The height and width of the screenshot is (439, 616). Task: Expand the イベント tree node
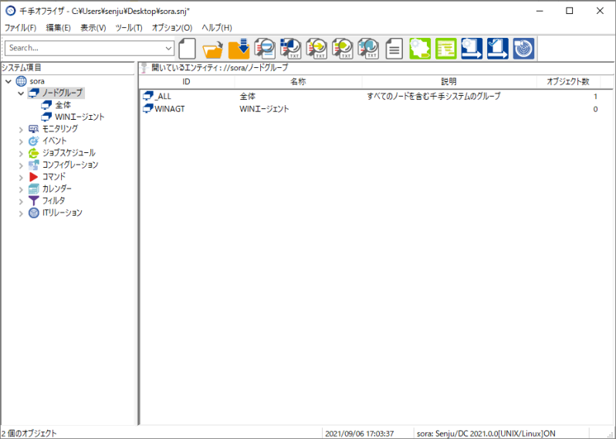click(21, 141)
